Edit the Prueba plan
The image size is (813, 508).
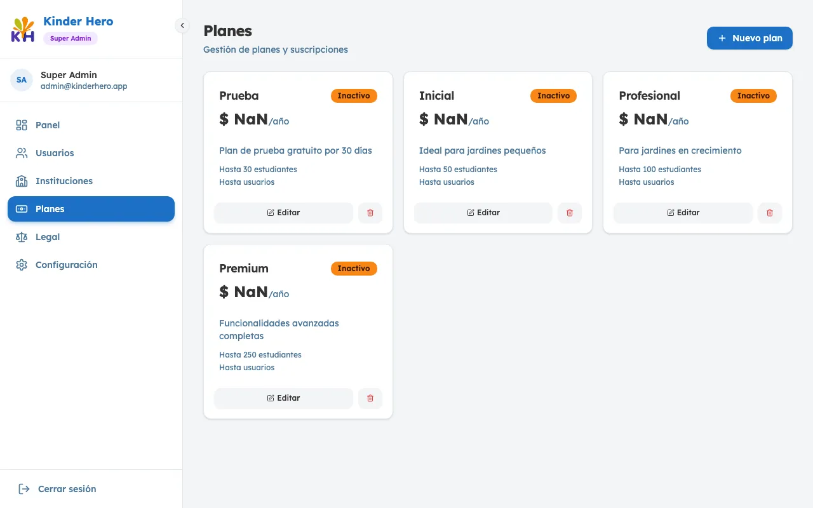tap(283, 213)
